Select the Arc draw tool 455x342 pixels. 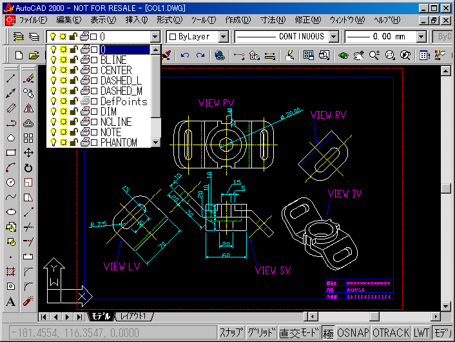click(x=11, y=168)
